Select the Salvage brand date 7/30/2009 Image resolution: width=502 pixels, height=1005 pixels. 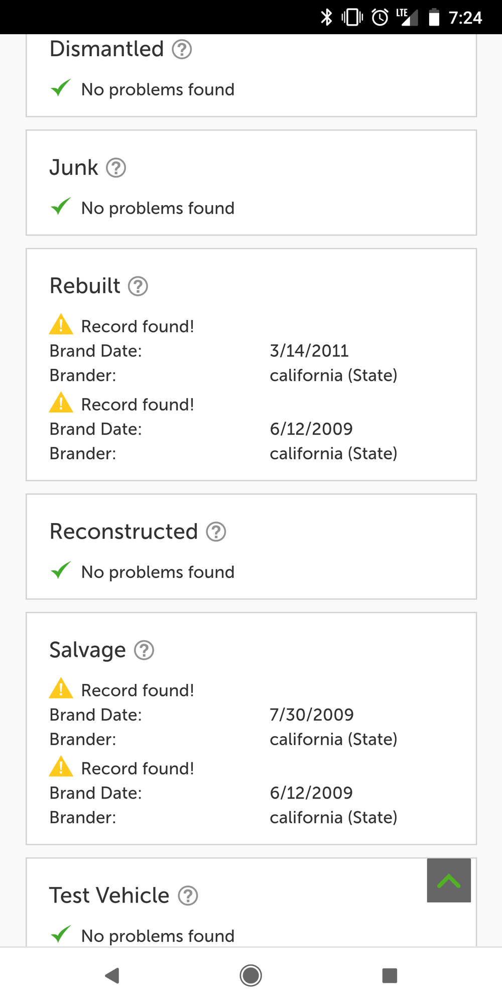coord(312,715)
